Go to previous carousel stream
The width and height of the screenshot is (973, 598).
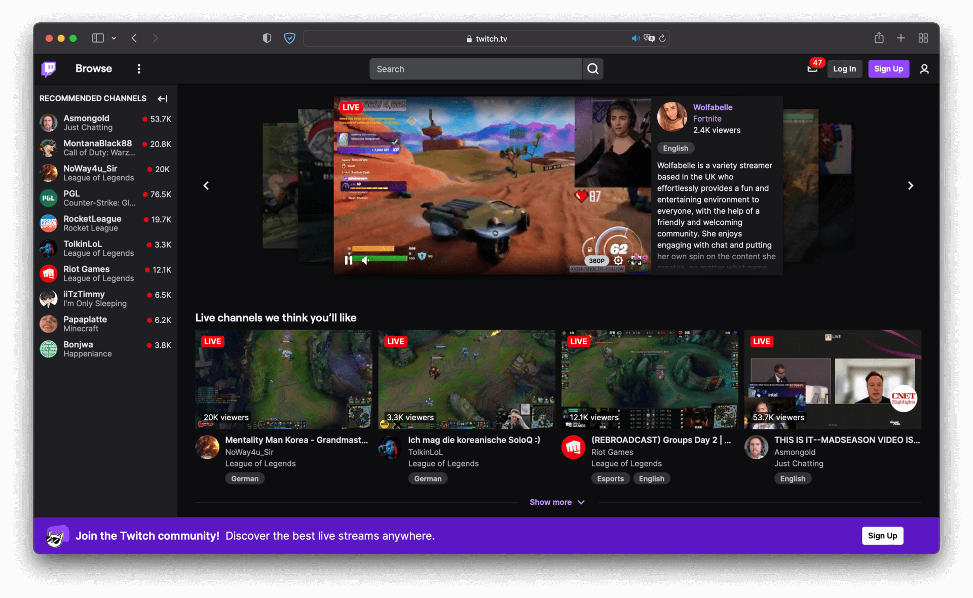(206, 186)
